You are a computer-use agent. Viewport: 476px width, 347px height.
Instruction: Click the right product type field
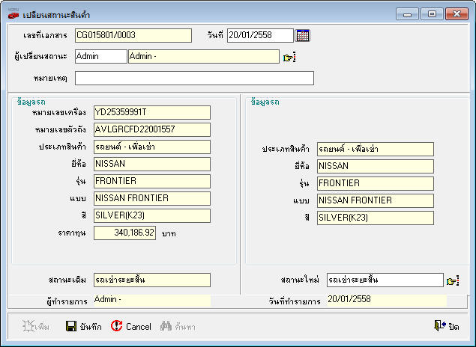point(376,150)
